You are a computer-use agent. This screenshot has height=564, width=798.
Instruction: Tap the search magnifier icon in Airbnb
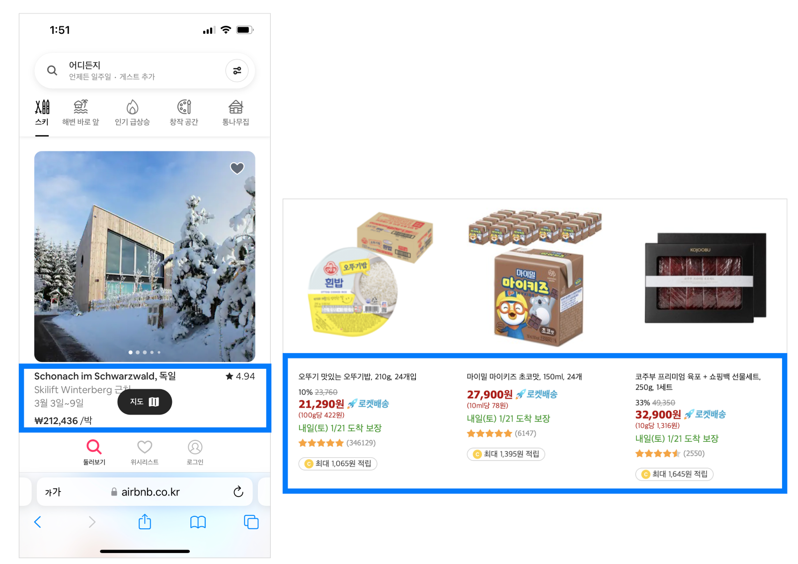click(52, 70)
